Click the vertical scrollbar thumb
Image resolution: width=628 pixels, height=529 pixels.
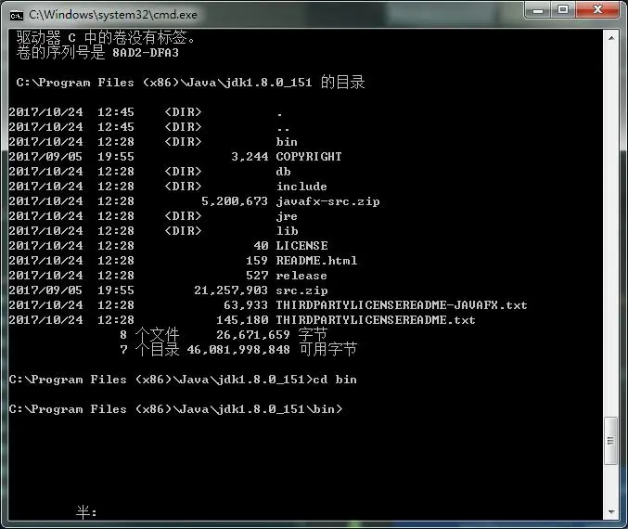(x=610, y=441)
